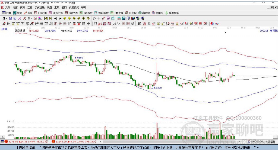Open the calculator icon
The height and width of the screenshot is (150, 278).
click(124, 18)
